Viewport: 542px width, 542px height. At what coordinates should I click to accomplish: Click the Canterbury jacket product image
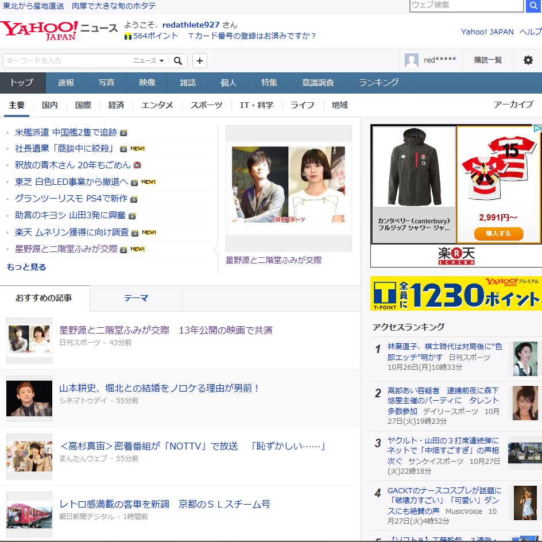pyautogui.click(x=414, y=167)
